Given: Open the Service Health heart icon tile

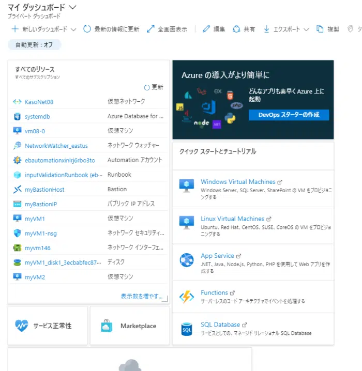Looking at the screenshot, I should [22, 326].
